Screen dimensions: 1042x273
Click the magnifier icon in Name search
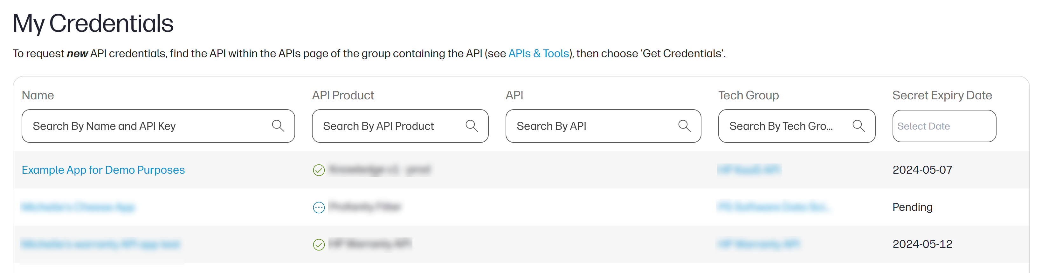pyautogui.click(x=278, y=126)
